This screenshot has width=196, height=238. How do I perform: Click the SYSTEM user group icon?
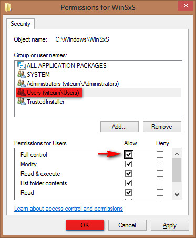pyautogui.click(x=22, y=74)
